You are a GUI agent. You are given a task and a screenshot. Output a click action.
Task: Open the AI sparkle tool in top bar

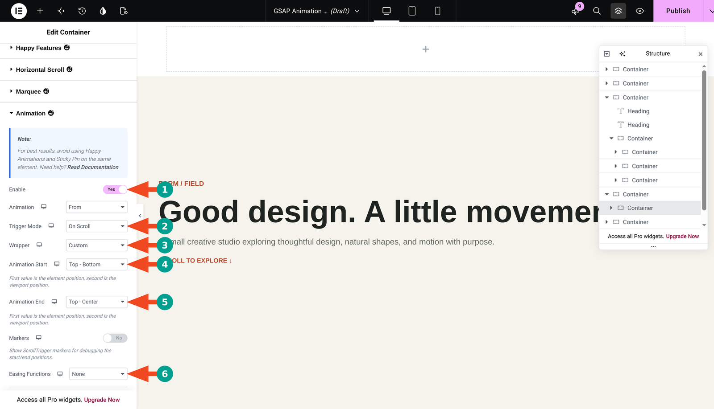pyautogui.click(x=61, y=11)
